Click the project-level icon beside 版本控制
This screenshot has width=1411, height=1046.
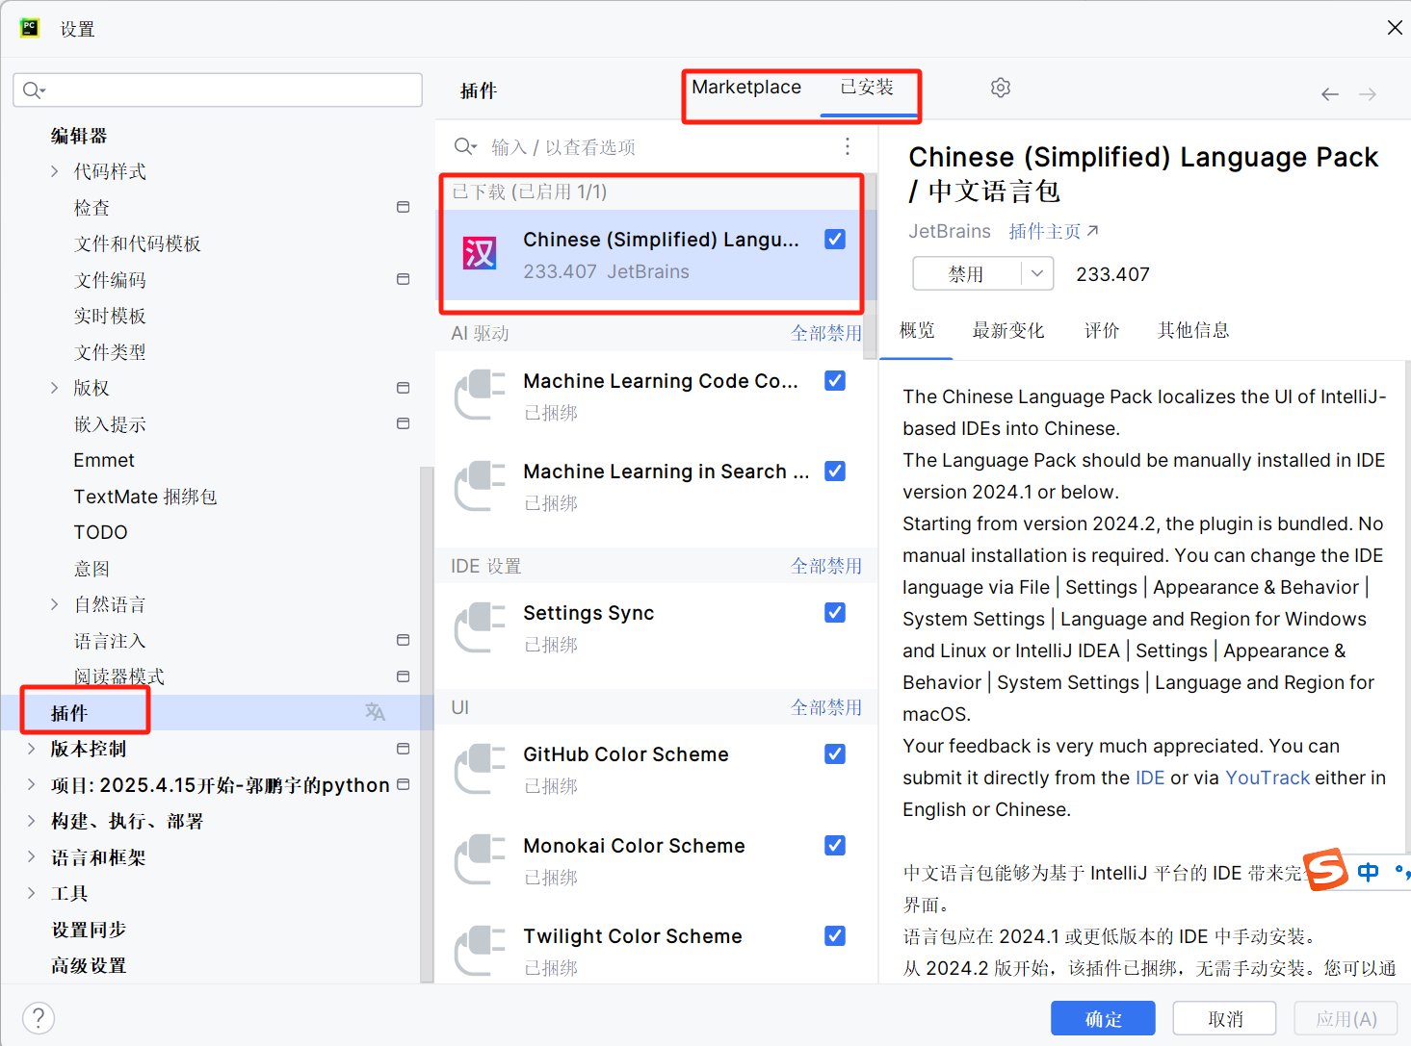404,749
